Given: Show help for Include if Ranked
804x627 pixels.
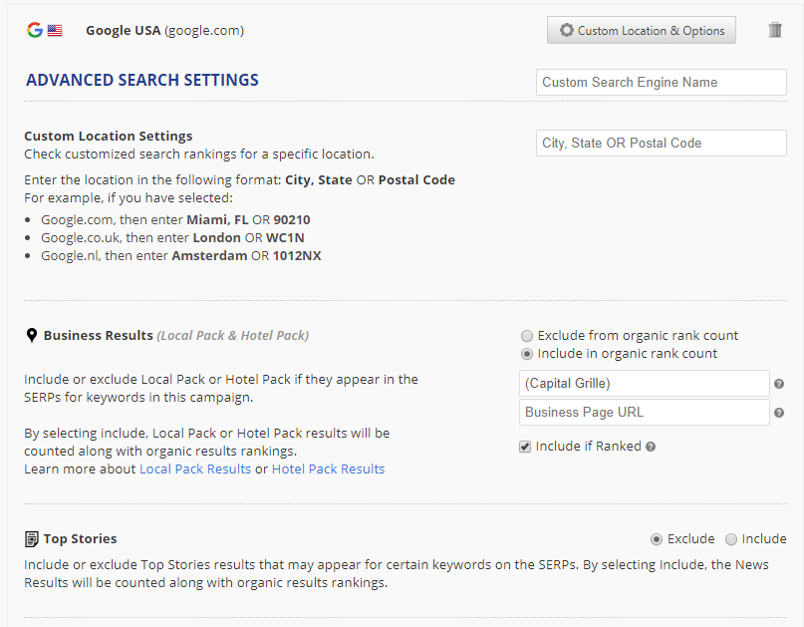Looking at the screenshot, I should [651, 447].
